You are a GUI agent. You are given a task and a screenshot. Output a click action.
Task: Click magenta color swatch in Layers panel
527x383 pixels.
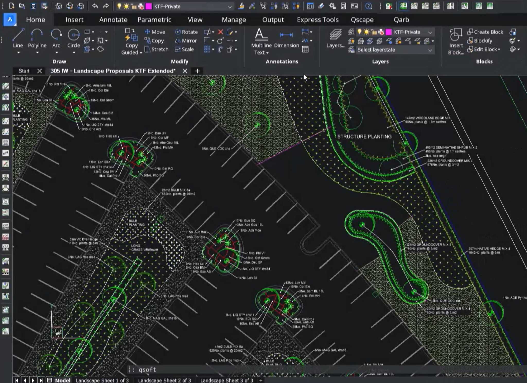[x=389, y=32]
